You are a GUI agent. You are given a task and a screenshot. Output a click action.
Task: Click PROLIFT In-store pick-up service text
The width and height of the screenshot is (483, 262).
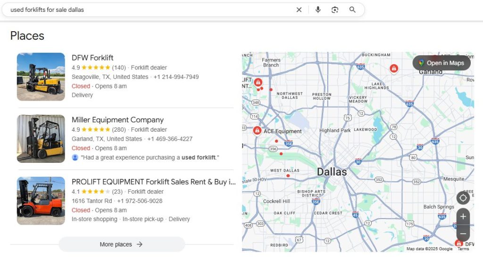tap(143, 219)
